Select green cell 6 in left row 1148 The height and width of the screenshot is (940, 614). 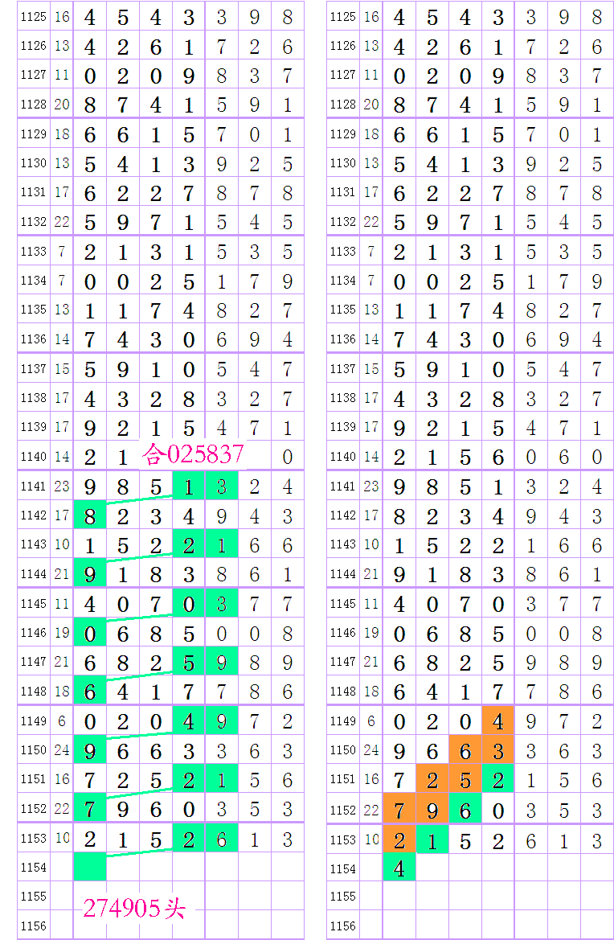[x=89, y=691]
